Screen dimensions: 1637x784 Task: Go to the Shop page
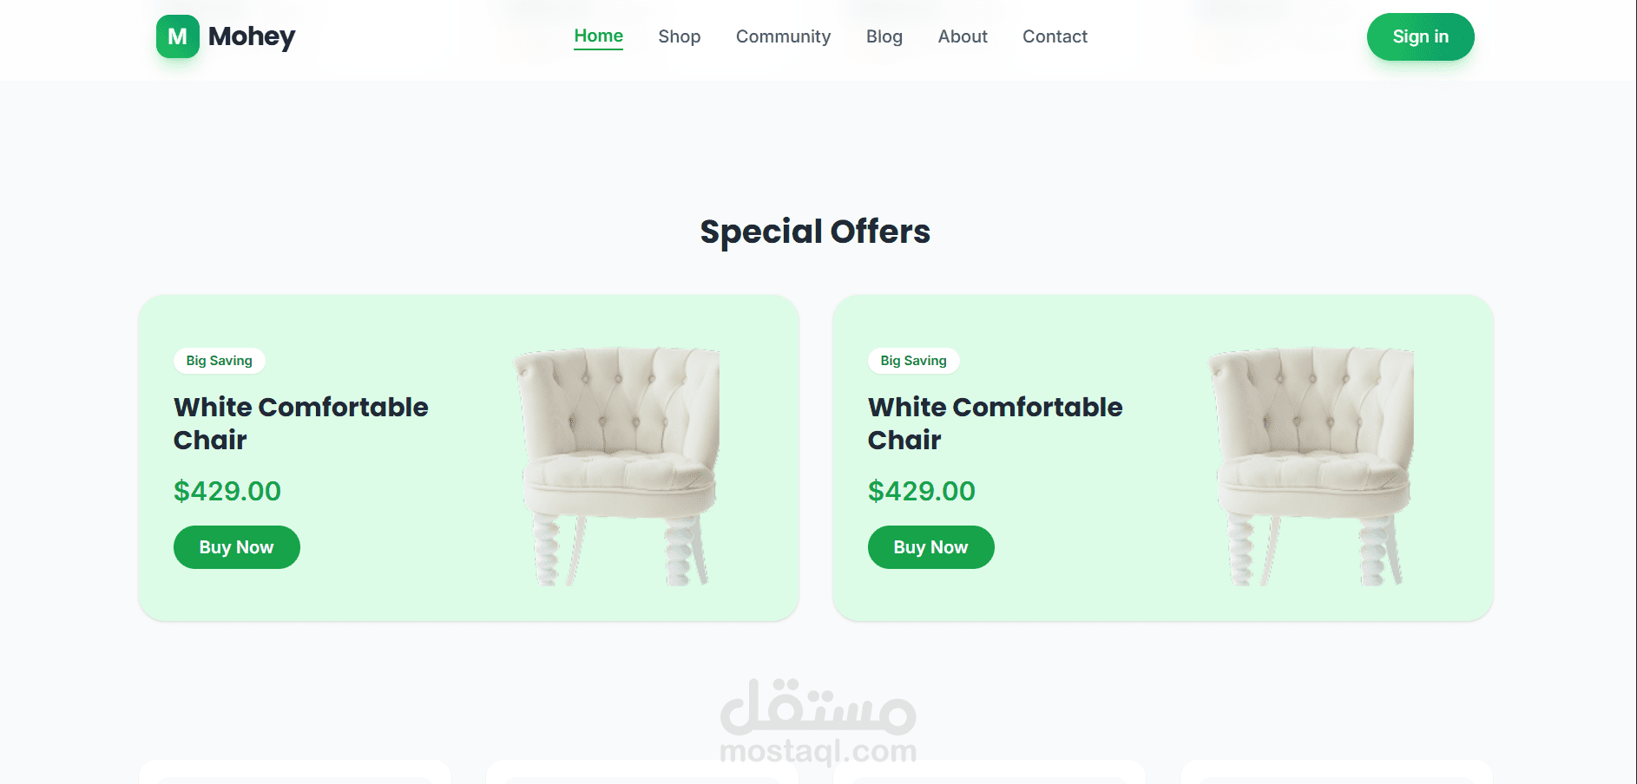click(x=679, y=36)
